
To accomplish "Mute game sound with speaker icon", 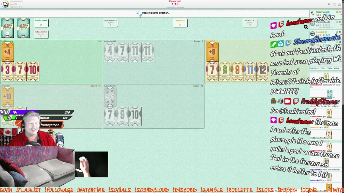I will pyautogui.click(x=329, y=4).
